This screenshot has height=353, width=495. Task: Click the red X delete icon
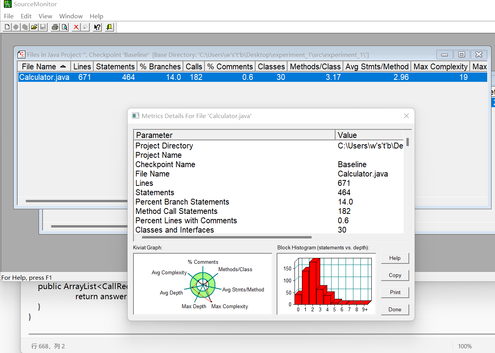click(x=76, y=27)
